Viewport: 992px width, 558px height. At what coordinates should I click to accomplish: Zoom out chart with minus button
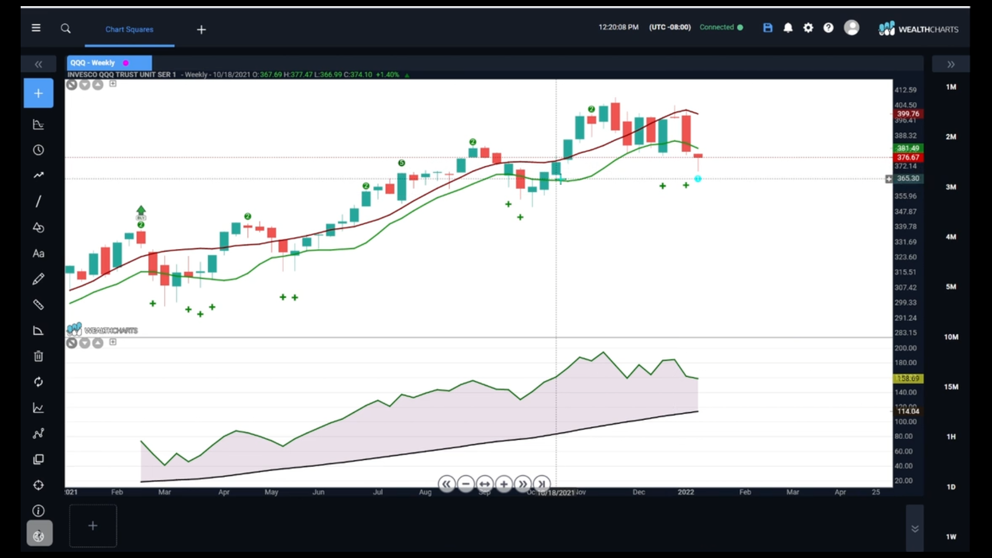(x=466, y=484)
